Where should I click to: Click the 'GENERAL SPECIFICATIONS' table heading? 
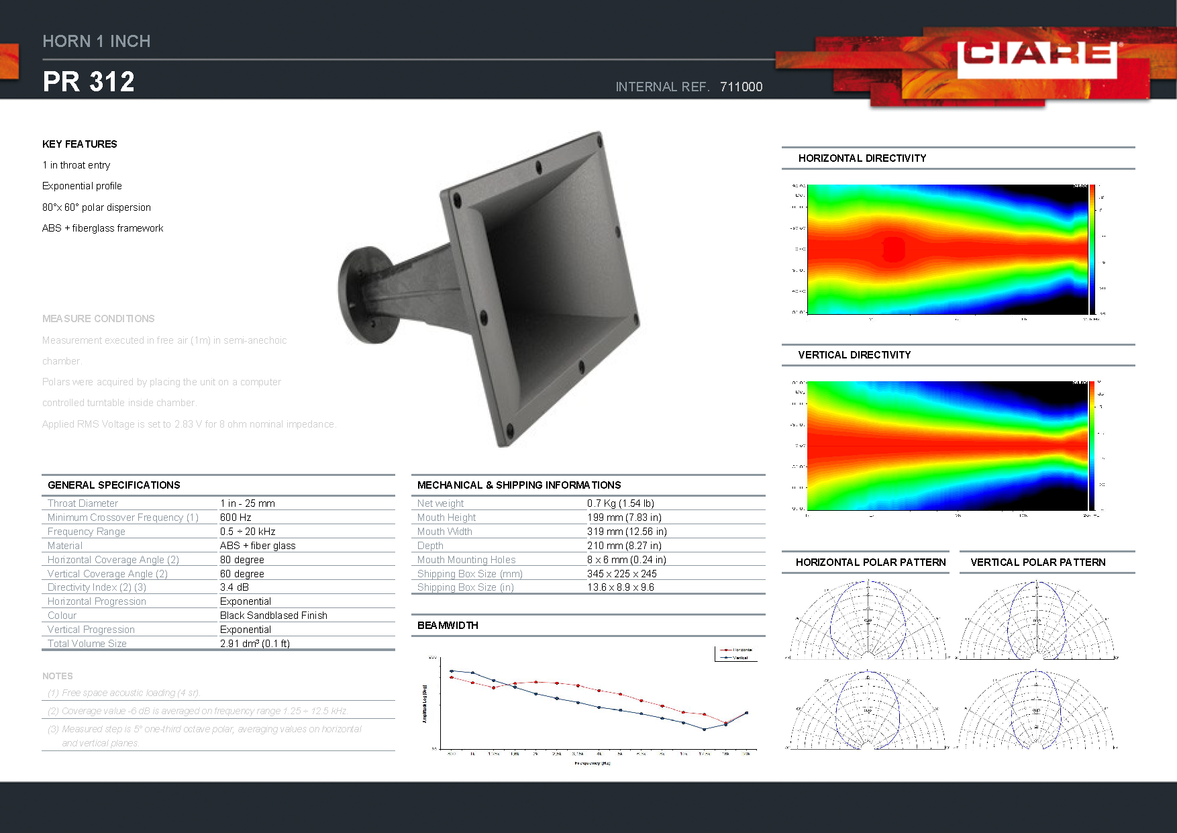[x=114, y=485]
